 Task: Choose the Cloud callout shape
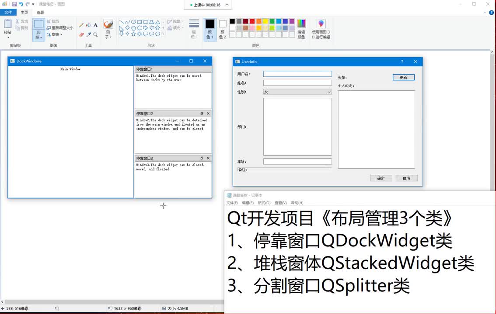coord(157,34)
